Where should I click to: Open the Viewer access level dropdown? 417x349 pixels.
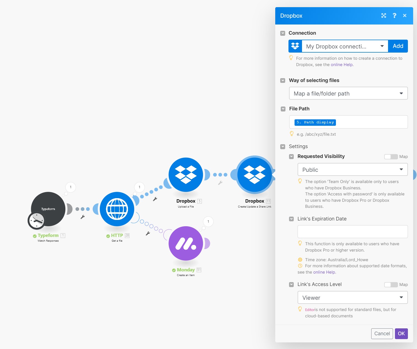352,298
